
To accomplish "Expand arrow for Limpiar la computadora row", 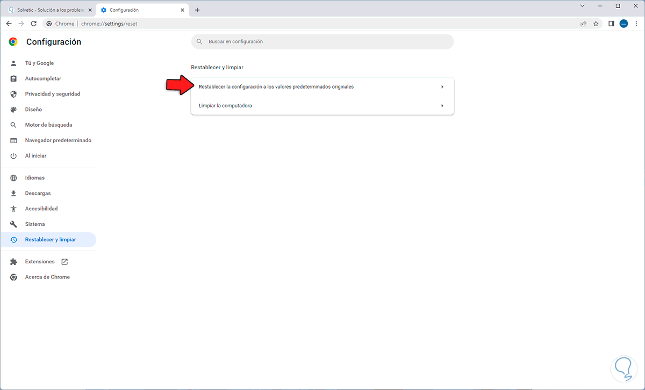I will (442, 106).
